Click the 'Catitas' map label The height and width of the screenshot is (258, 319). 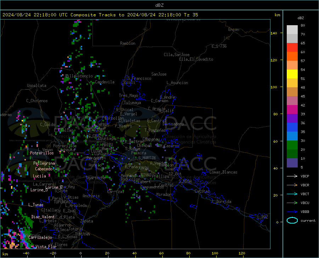(202, 191)
